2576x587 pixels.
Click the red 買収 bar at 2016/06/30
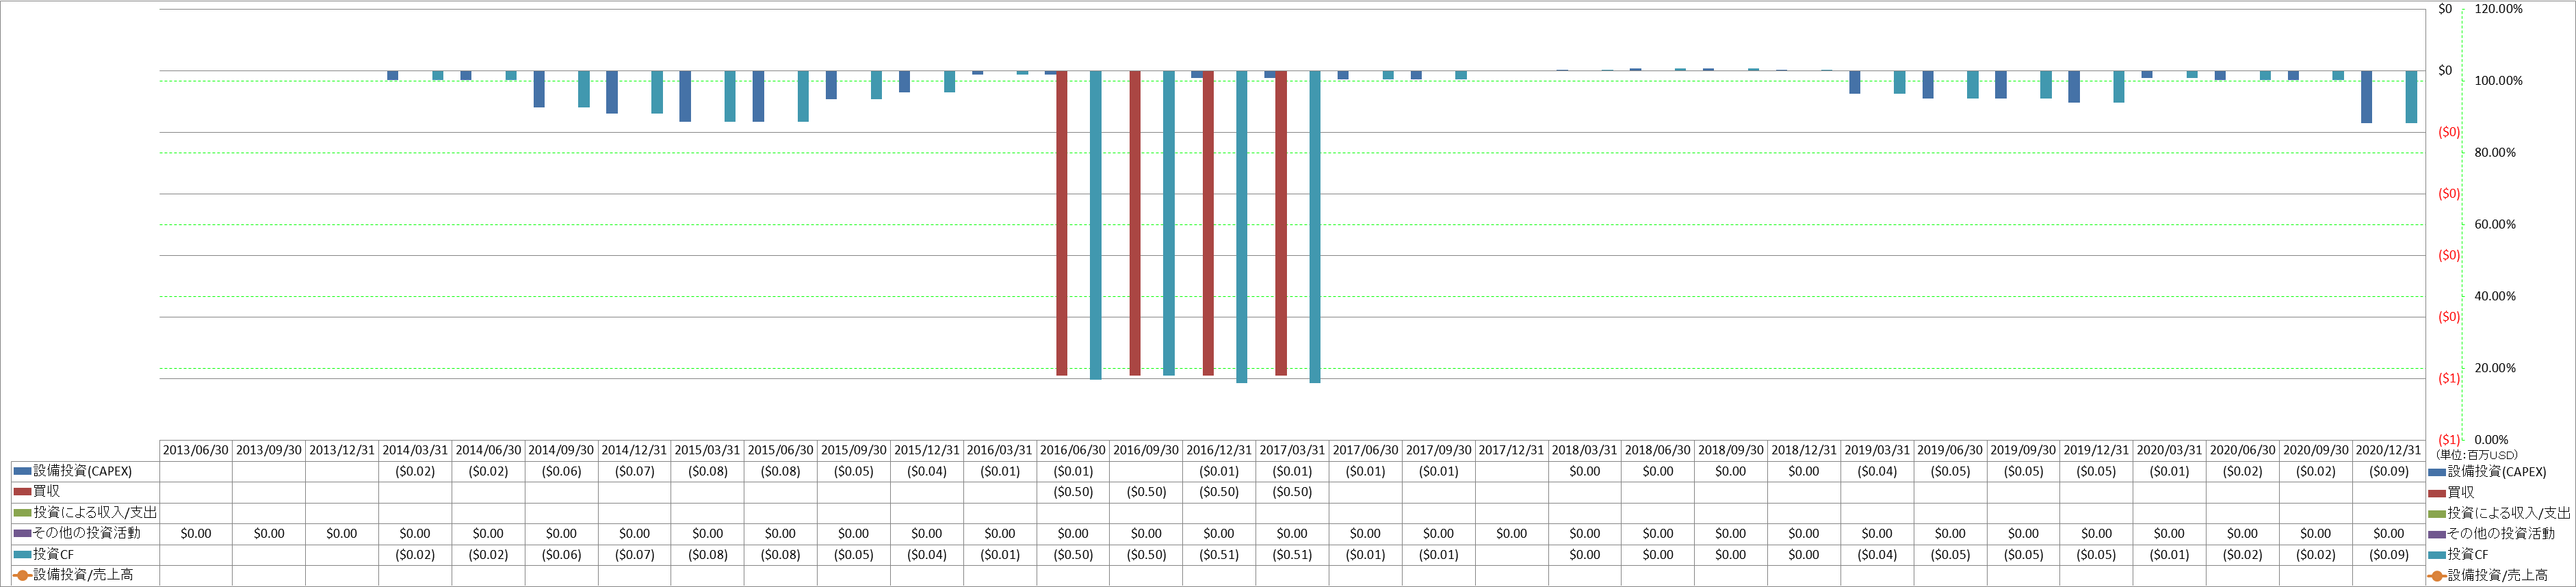point(1062,223)
